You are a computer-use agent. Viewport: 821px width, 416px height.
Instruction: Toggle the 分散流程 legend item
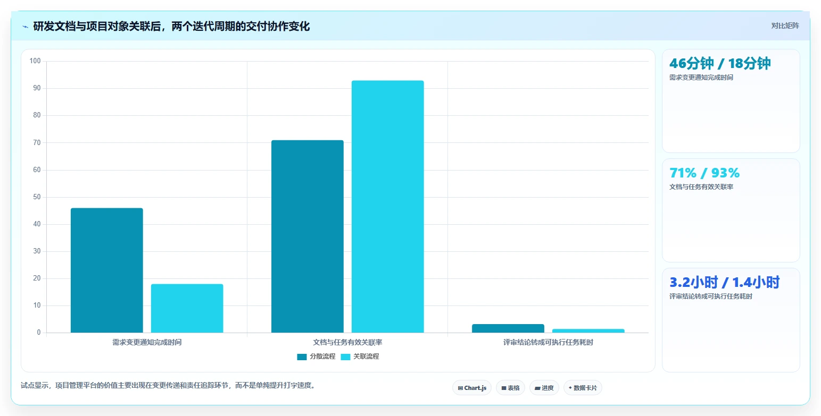[316, 356]
